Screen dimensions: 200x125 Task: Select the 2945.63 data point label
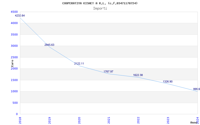click(49, 45)
